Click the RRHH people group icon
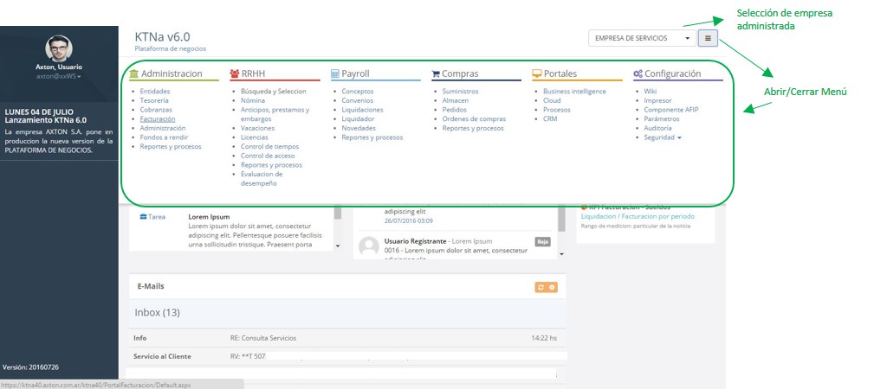 [x=235, y=74]
